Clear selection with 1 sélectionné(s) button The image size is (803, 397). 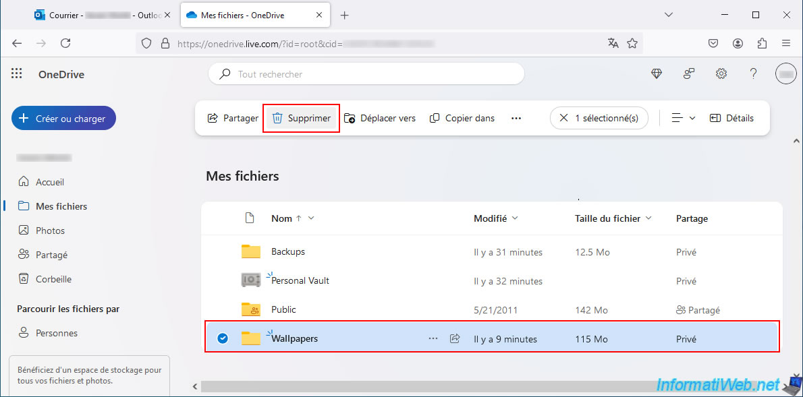point(599,118)
